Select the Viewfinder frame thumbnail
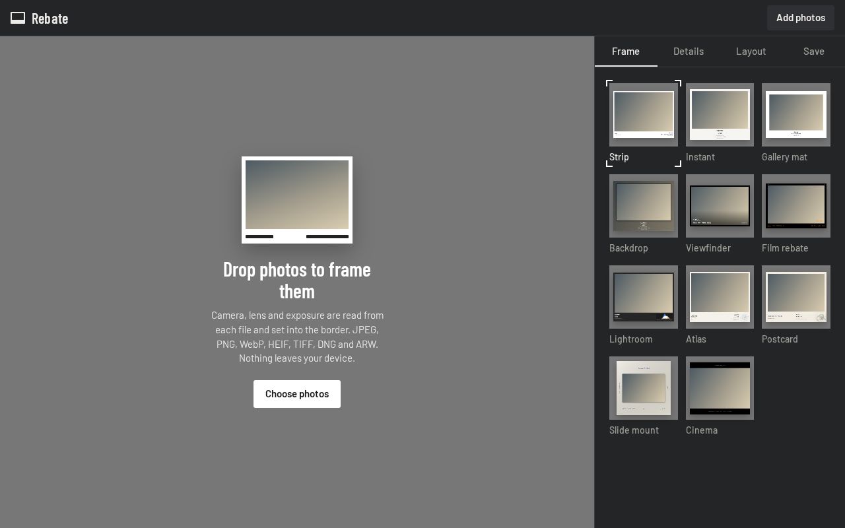The width and height of the screenshot is (845, 528). point(720,206)
